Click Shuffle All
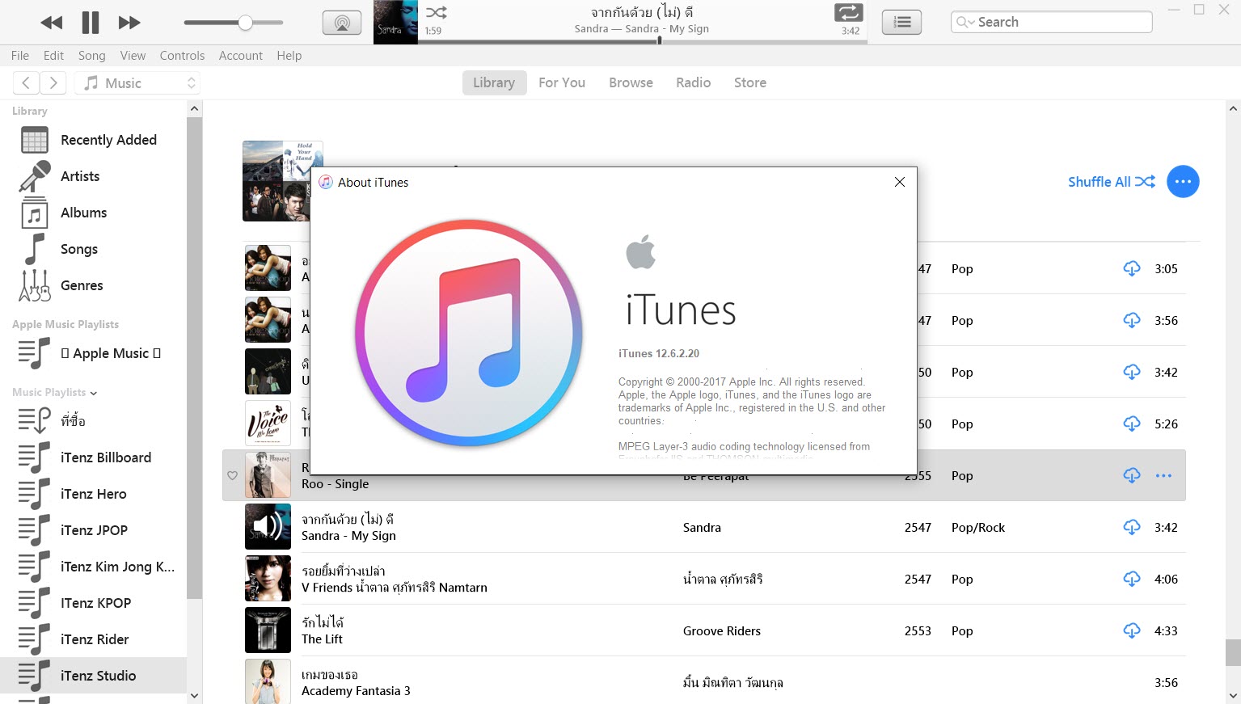 click(1111, 182)
